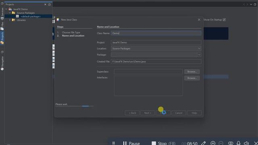Open the Location dropdown

(x=156, y=48)
